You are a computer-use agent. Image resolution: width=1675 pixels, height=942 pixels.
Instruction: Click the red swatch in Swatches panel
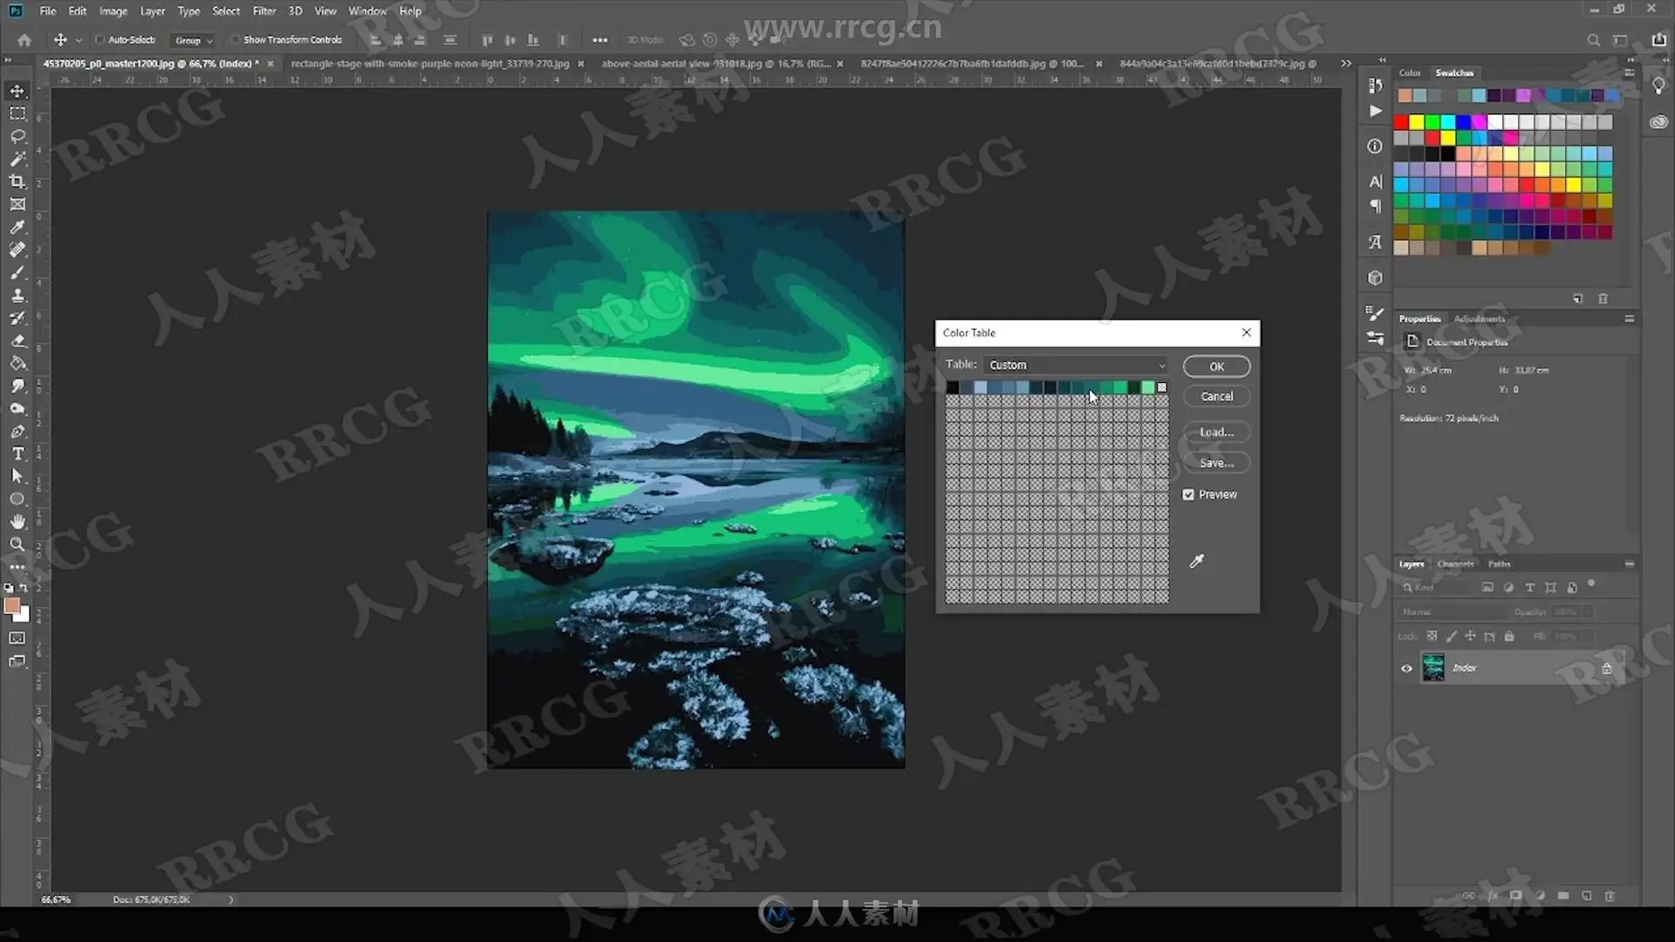tap(1401, 122)
